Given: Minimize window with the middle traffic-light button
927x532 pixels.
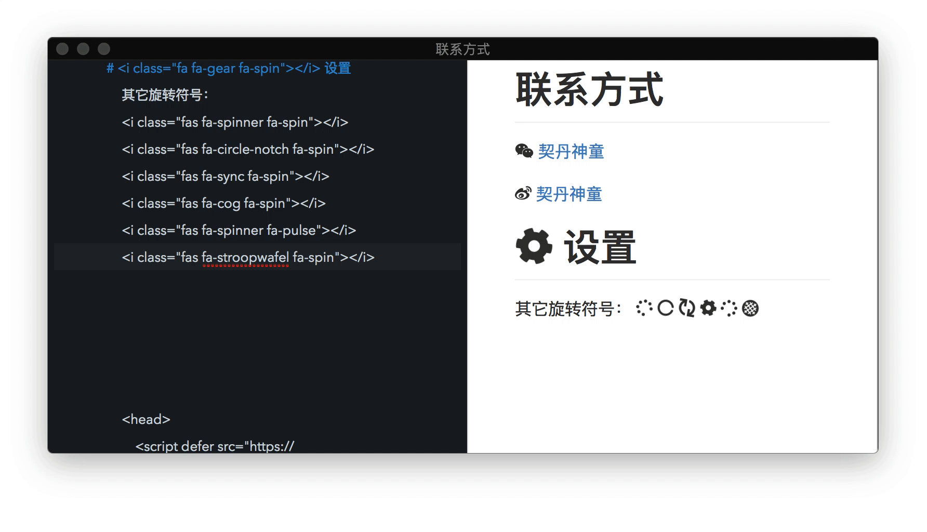Looking at the screenshot, I should click(x=83, y=49).
